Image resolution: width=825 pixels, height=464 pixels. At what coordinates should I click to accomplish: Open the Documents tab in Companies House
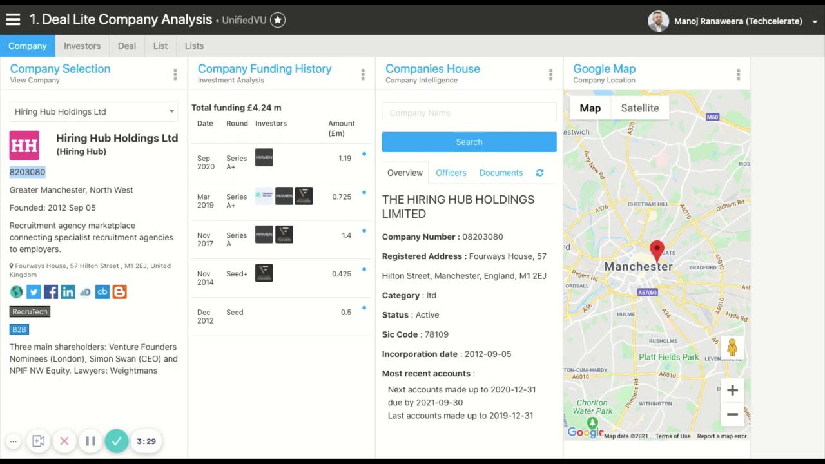(501, 173)
